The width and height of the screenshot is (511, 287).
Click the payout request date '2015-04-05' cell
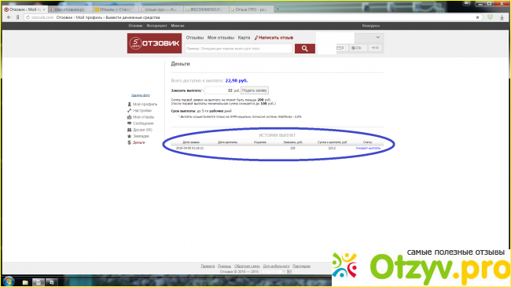(x=189, y=148)
